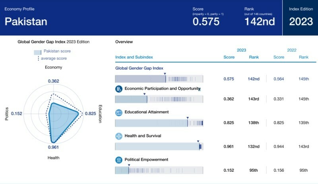Click the Pakistan economy profile title

26,22
